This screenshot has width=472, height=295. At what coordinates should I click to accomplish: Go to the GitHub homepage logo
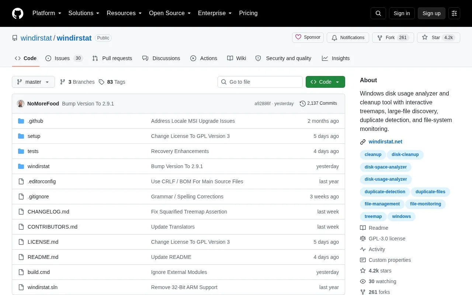point(18,13)
